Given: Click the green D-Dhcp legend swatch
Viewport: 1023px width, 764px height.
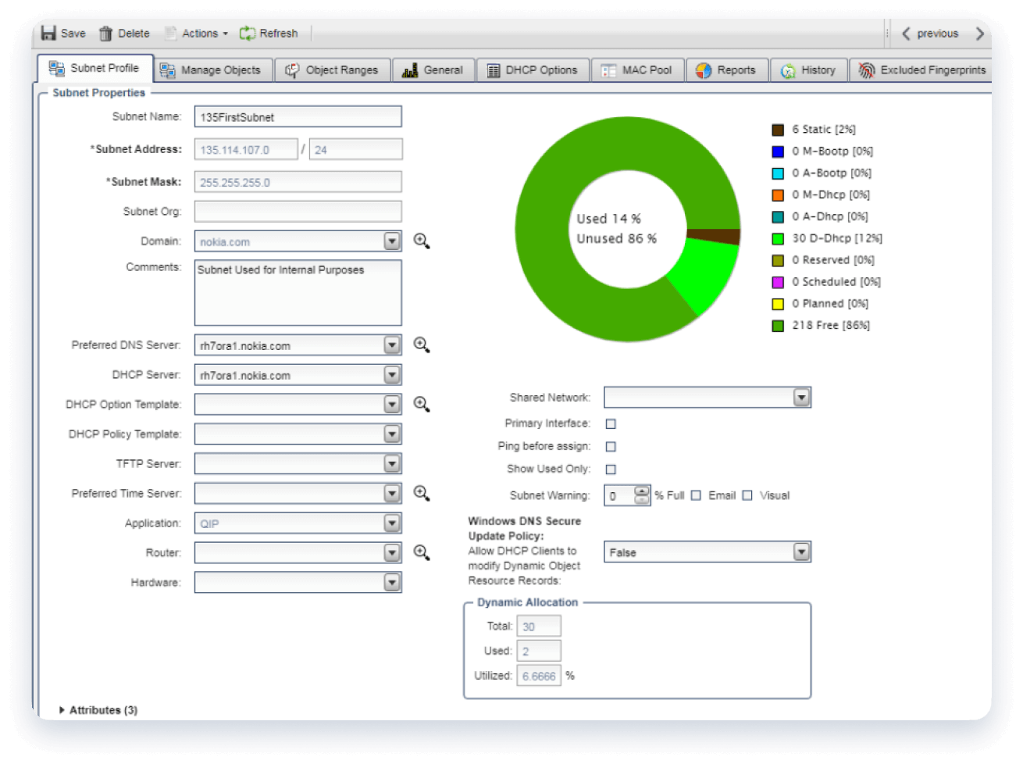Looking at the screenshot, I should (x=779, y=238).
